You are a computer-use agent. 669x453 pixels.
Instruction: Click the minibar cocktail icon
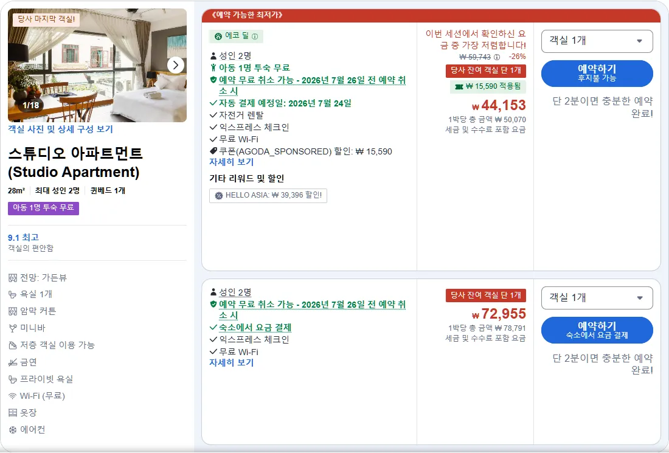tap(12, 328)
